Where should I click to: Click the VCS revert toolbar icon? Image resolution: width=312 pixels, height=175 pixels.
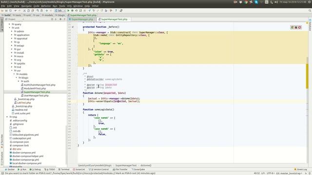coord(106,11)
